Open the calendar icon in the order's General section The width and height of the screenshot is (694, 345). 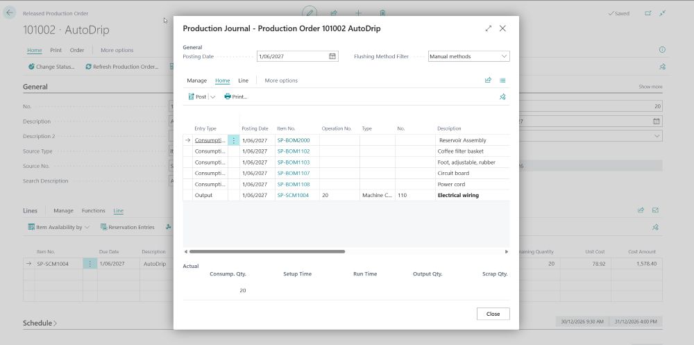[657, 121]
